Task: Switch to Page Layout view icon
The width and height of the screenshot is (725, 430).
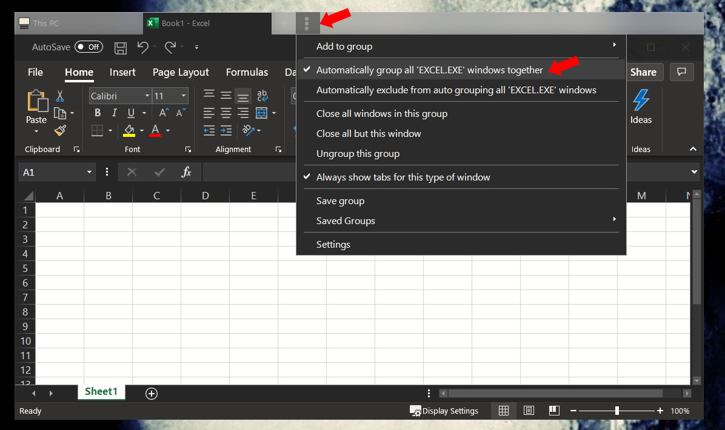Action: (529, 411)
